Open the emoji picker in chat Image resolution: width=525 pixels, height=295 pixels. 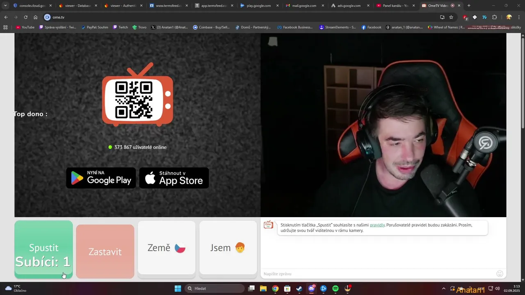tap(500, 274)
